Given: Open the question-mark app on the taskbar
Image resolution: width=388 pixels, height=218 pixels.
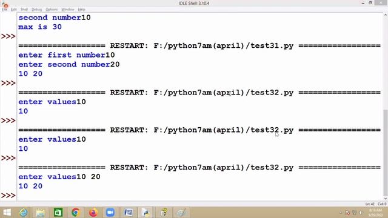Looking at the screenshot, I should click(164, 213).
